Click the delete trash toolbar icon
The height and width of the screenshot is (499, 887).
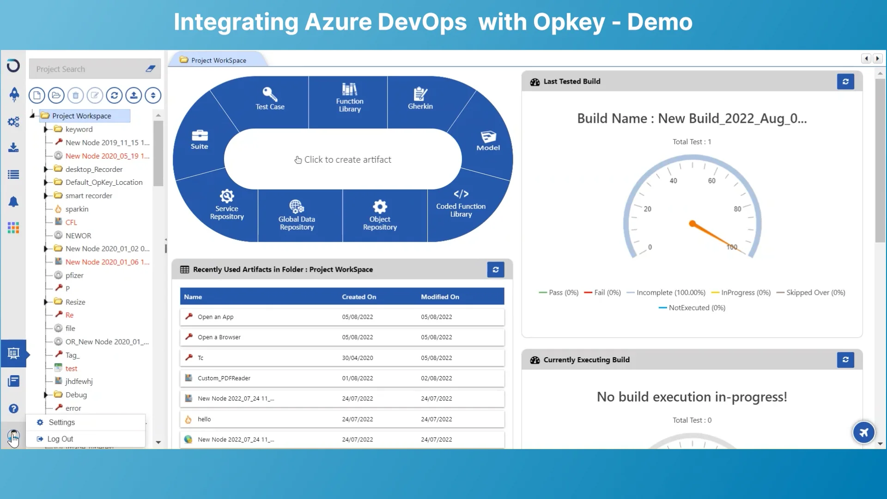click(x=76, y=96)
